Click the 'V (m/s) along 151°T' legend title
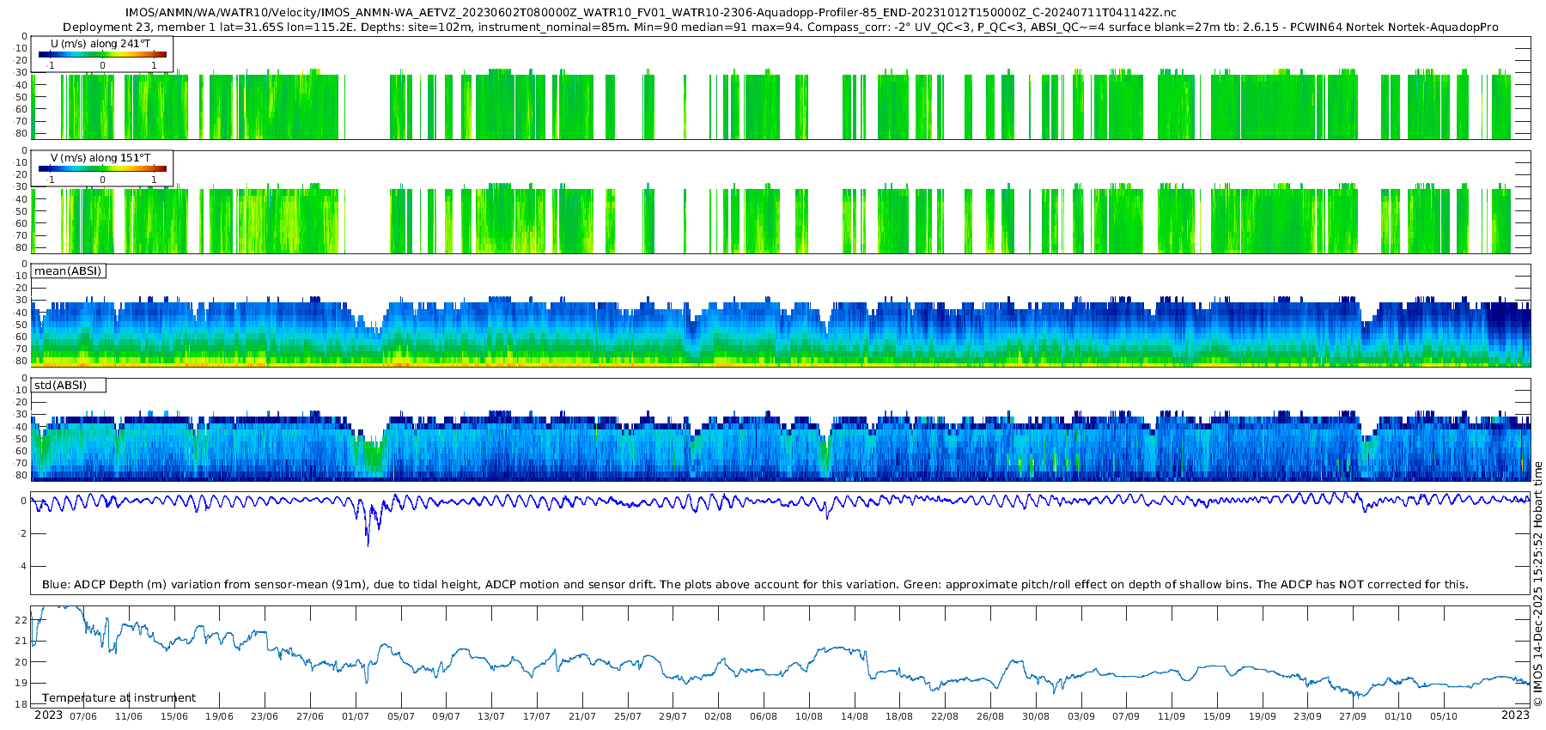 point(100,158)
